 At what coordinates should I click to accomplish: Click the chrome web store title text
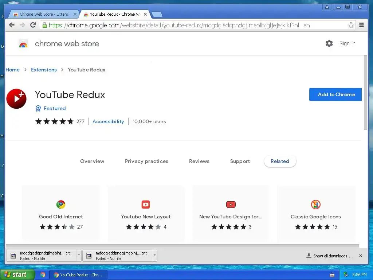click(67, 44)
